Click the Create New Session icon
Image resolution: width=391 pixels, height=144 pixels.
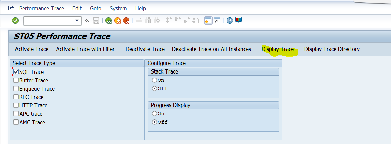pos(208,21)
